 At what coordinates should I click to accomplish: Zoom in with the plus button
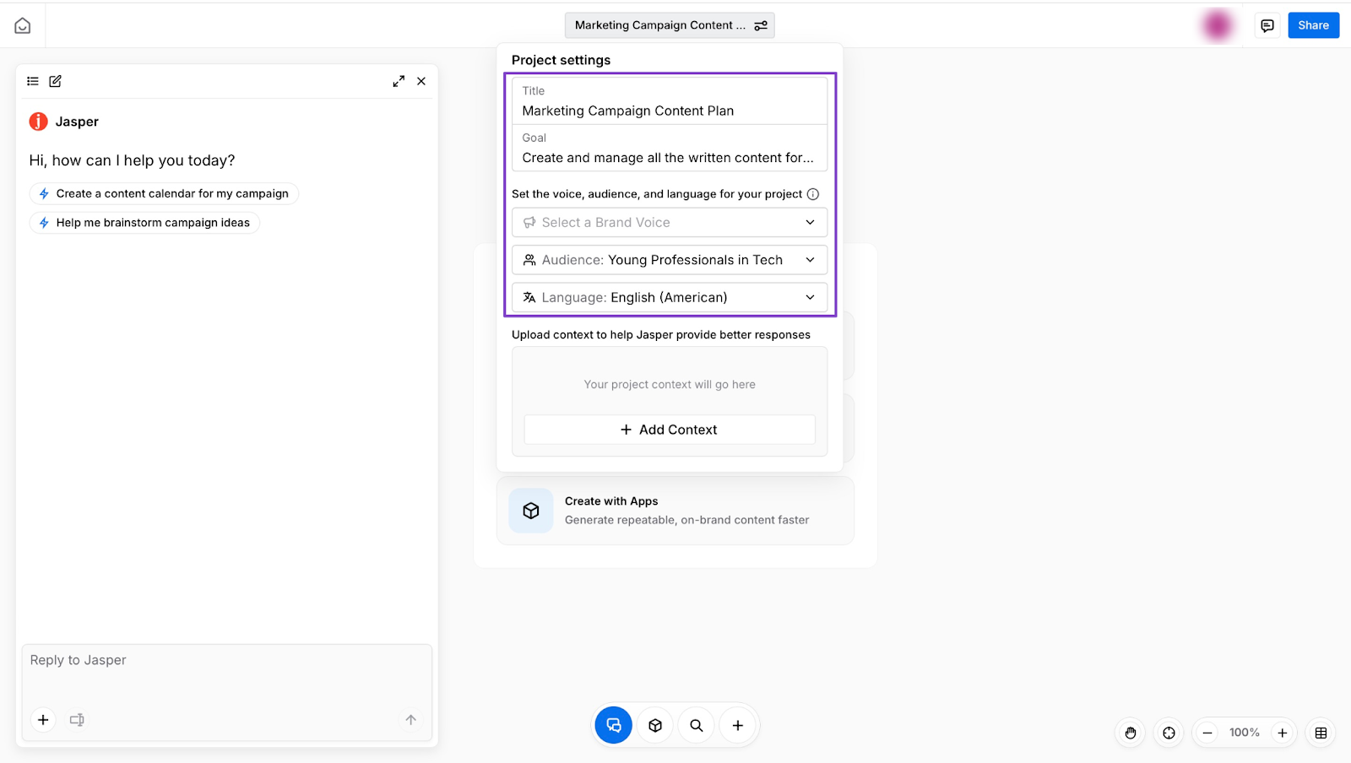[1283, 733]
